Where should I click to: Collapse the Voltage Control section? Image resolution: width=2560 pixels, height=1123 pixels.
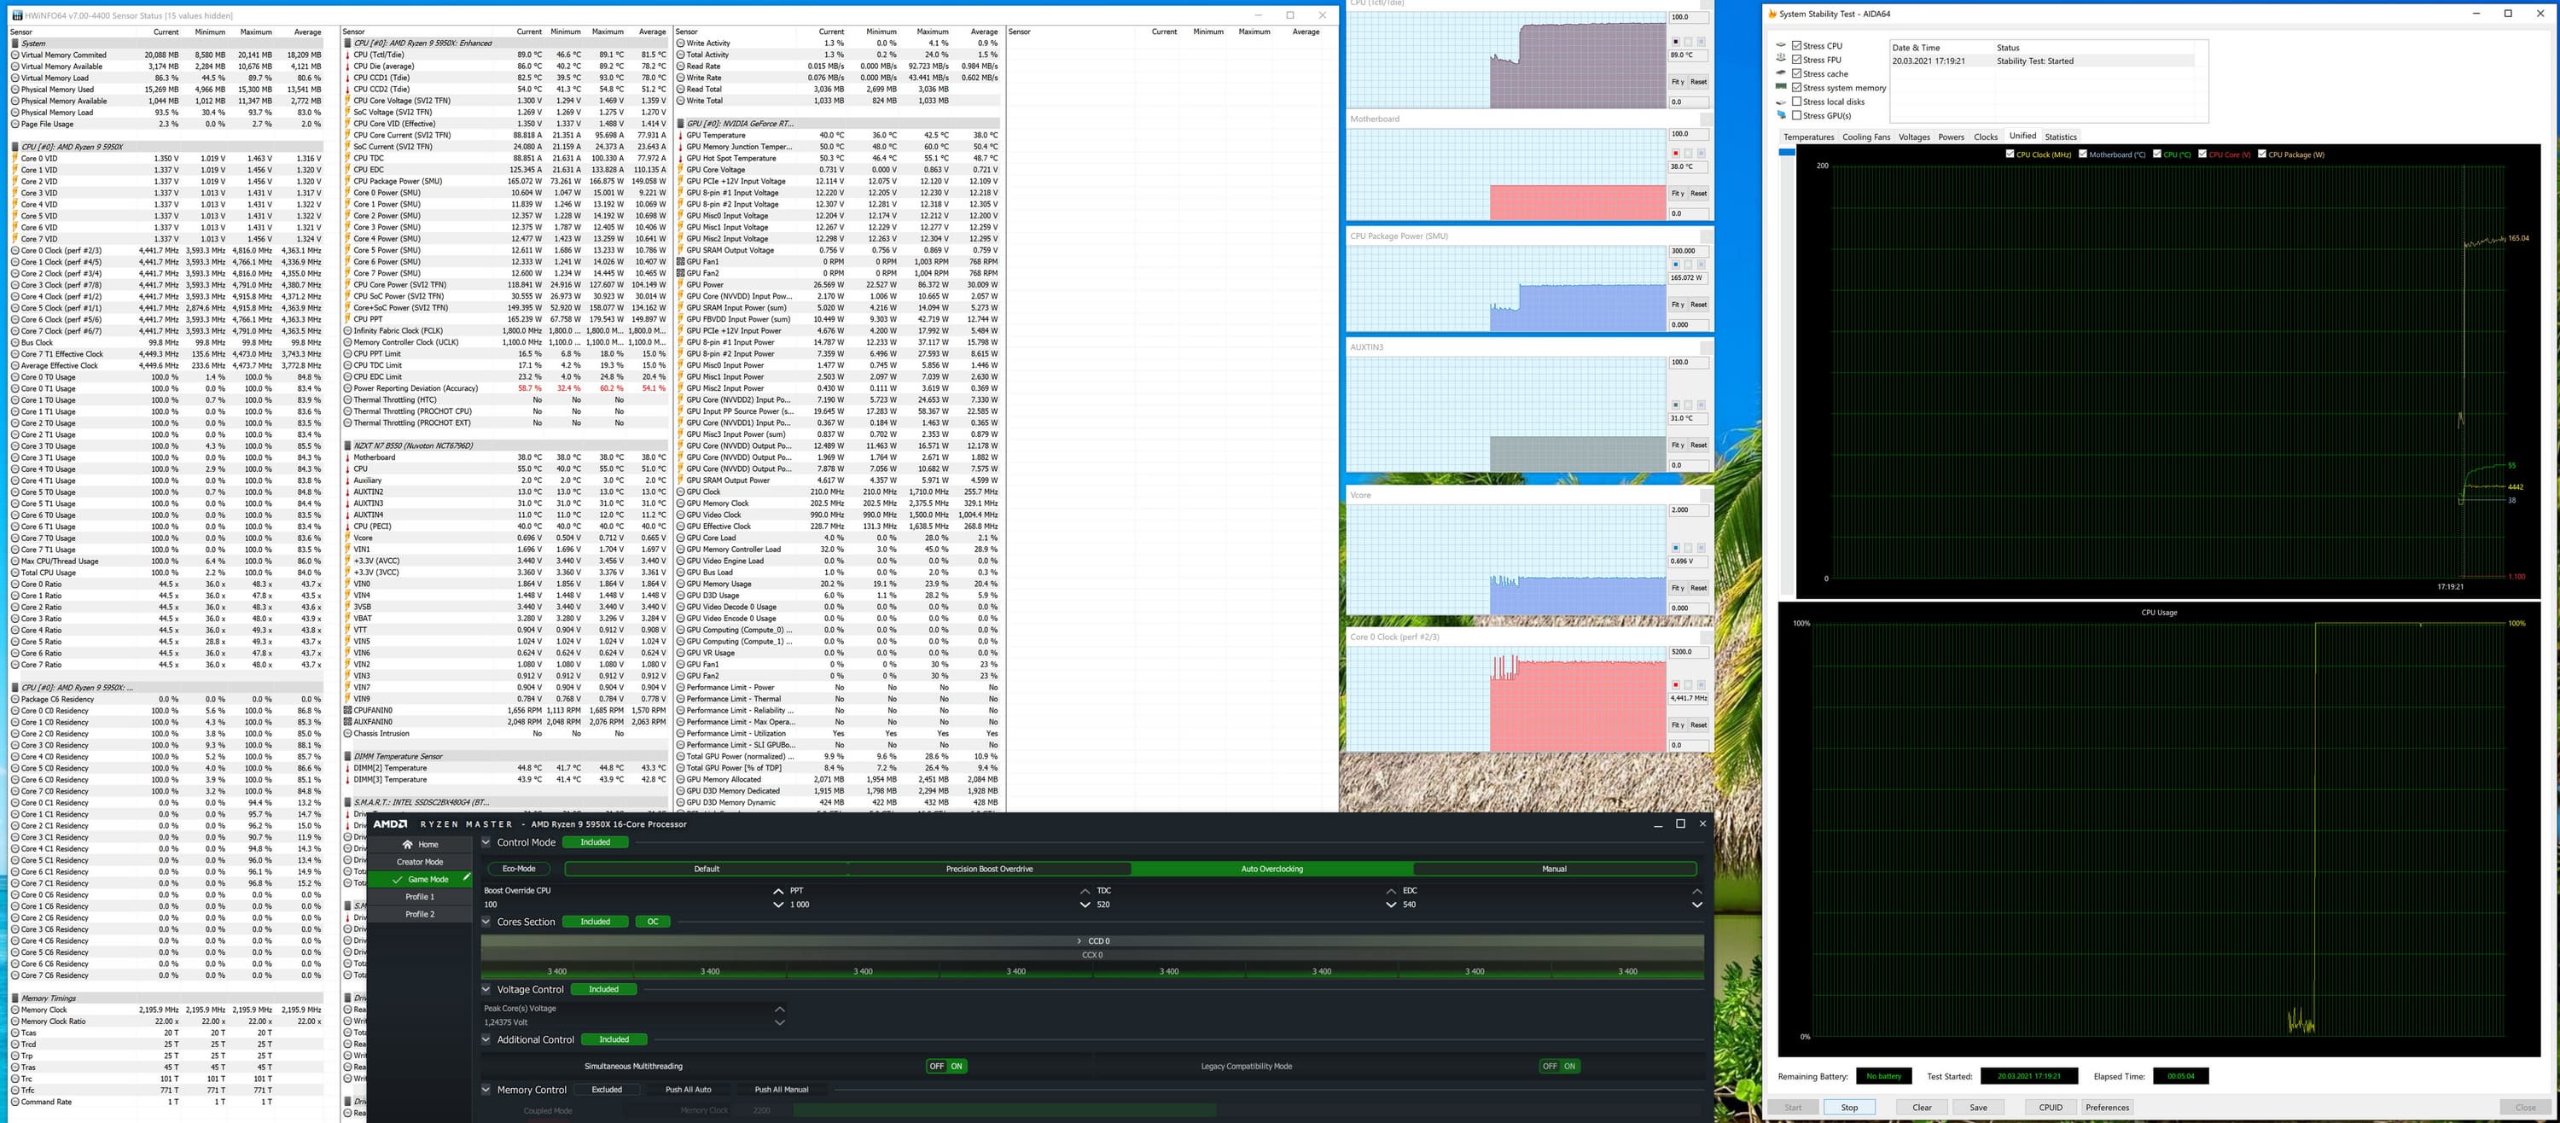pyautogui.click(x=486, y=990)
